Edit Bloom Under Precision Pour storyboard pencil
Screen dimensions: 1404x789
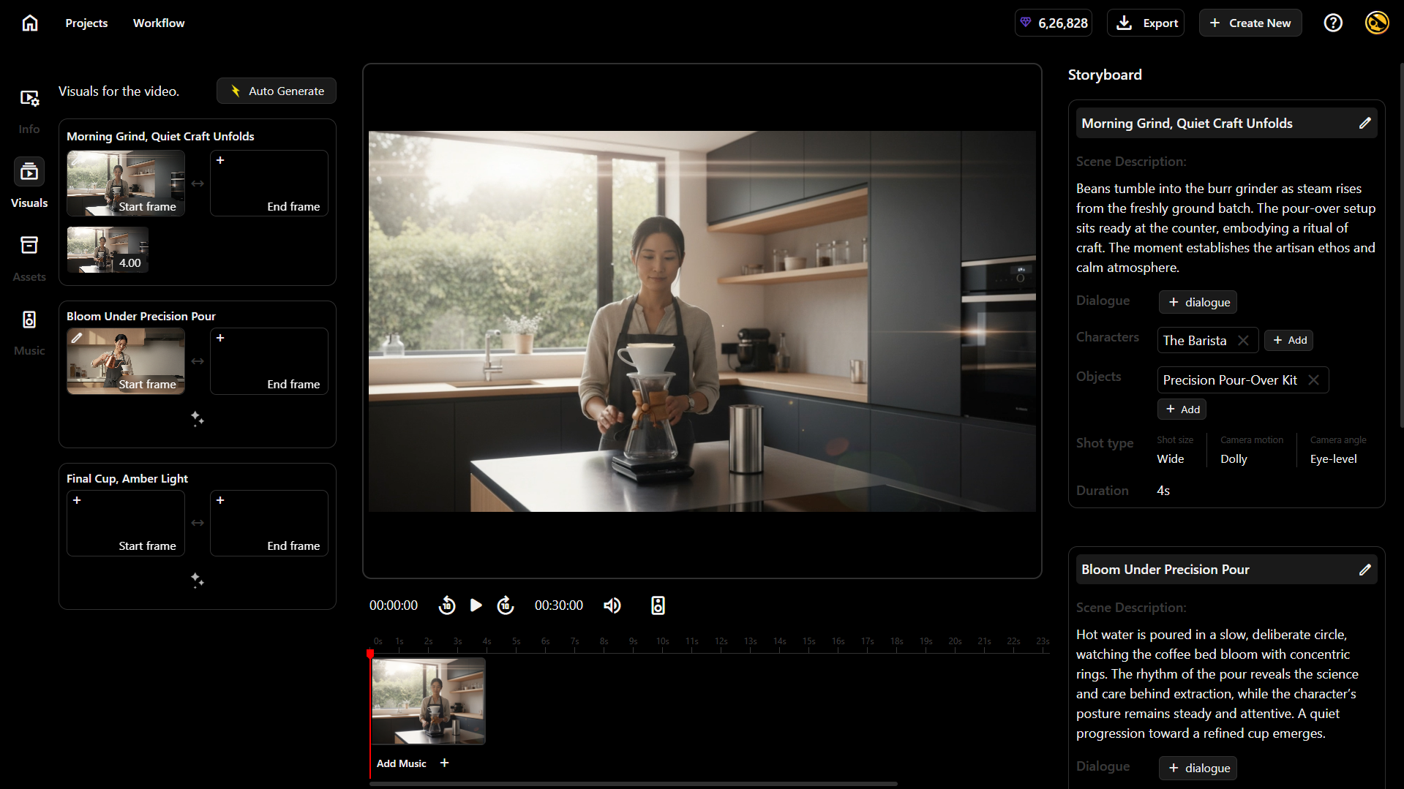click(x=1364, y=569)
